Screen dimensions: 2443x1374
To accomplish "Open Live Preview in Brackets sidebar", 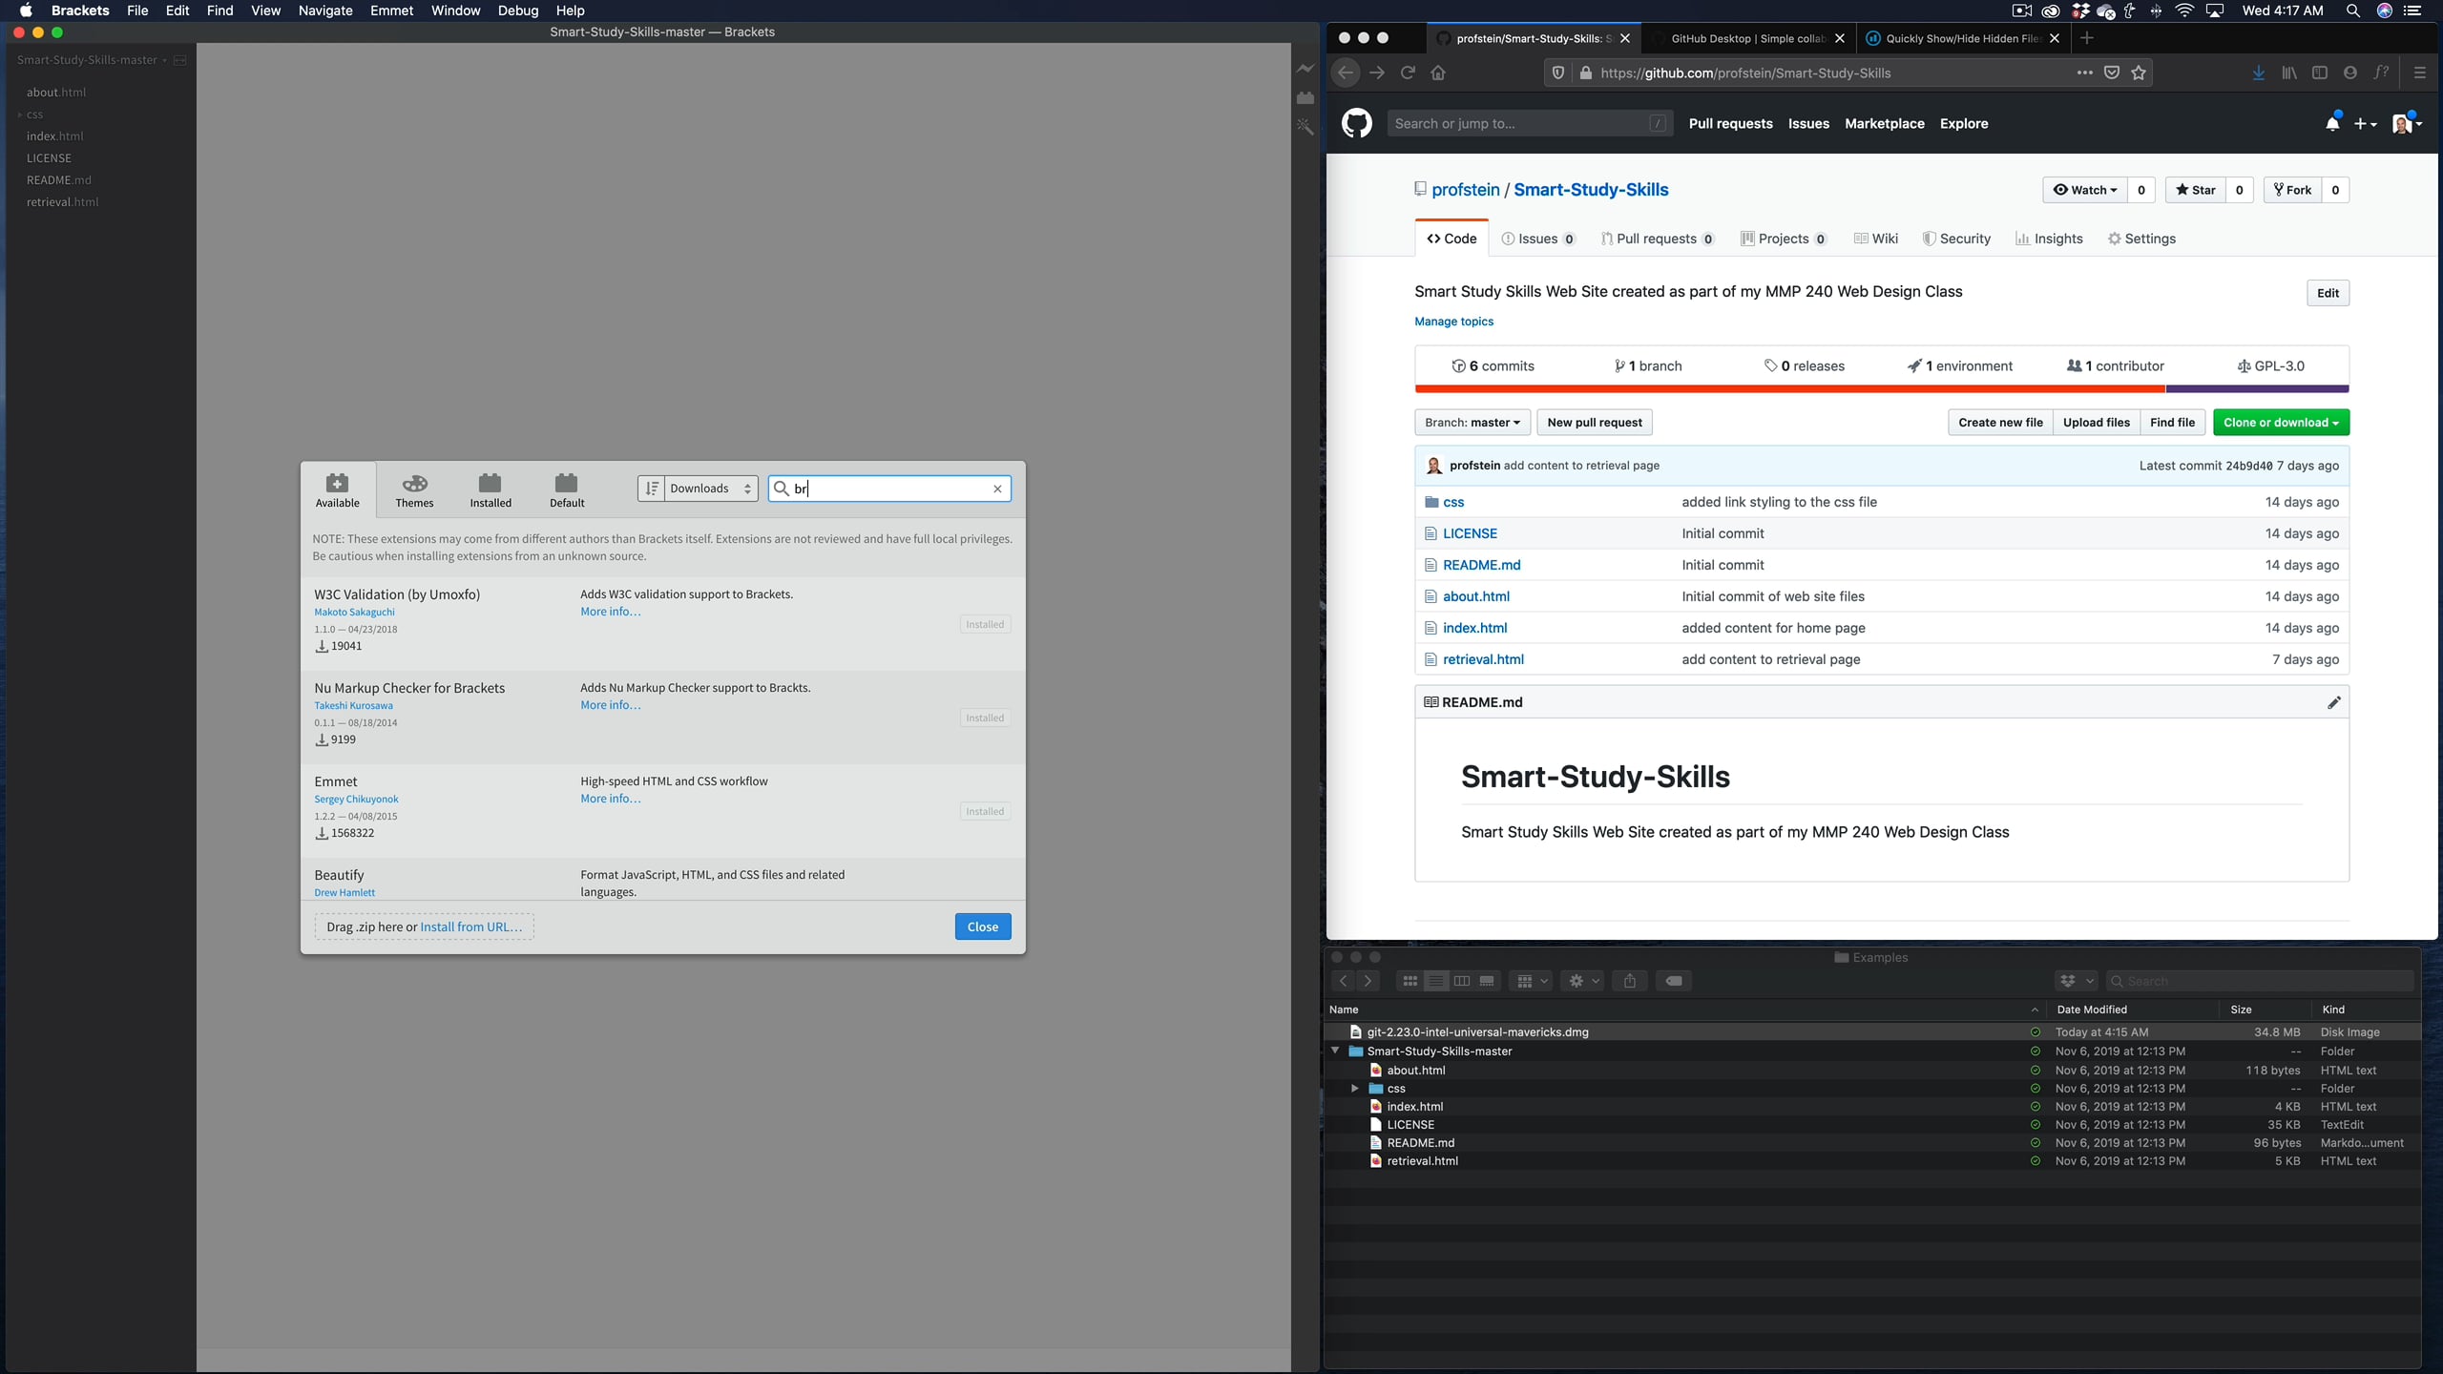I will [1305, 69].
